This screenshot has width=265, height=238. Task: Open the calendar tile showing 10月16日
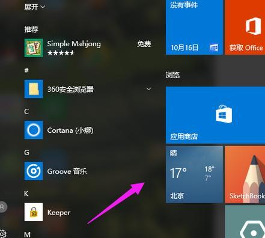pyautogui.click(x=194, y=27)
